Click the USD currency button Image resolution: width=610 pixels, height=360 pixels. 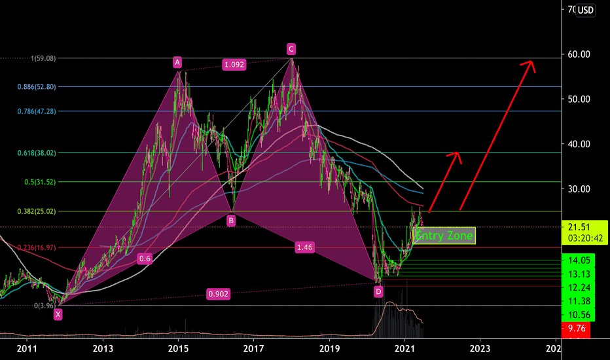coord(585,10)
